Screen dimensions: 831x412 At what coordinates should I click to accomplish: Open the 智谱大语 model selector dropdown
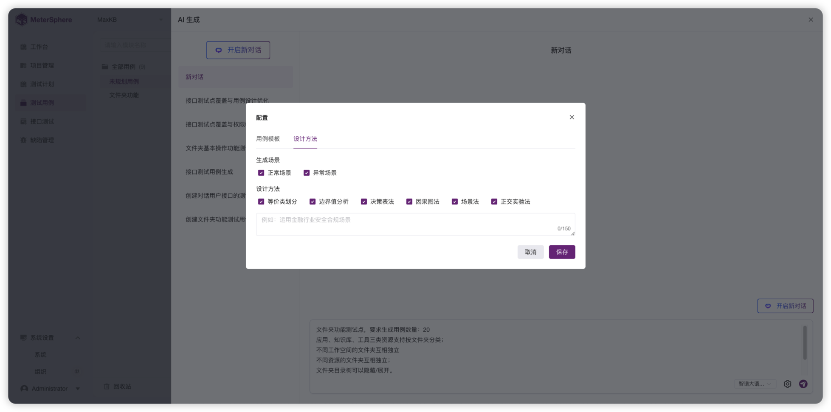[x=755, y=384]
